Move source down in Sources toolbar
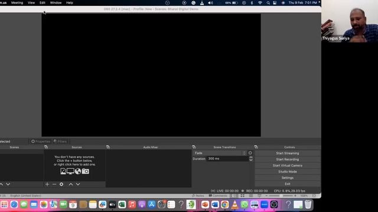This screenshot has width=378, height=212. pyautogui.click(x=78, y=184)
